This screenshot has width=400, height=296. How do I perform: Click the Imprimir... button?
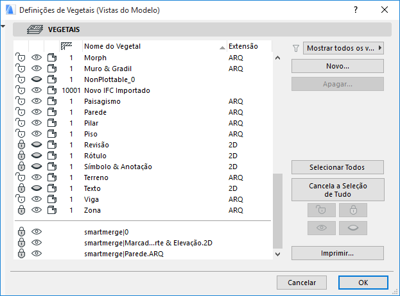pyautogui.click(x=337, y=253)
